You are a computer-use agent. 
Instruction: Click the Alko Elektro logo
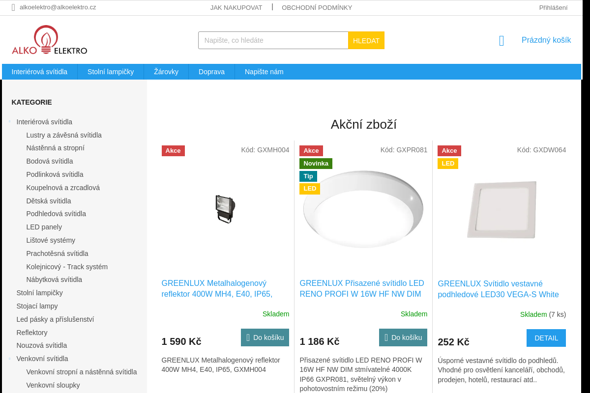50,40
